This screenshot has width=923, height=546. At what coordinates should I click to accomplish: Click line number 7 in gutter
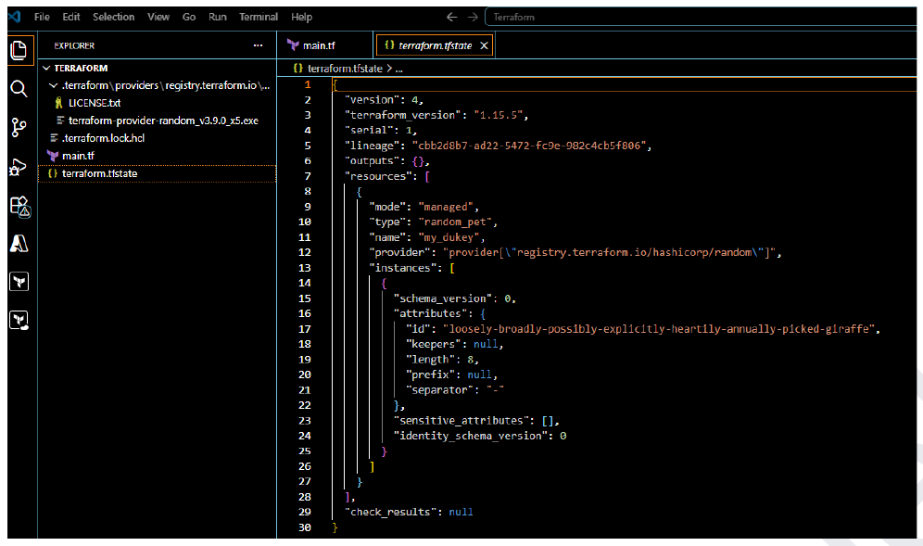pos(308,176)
